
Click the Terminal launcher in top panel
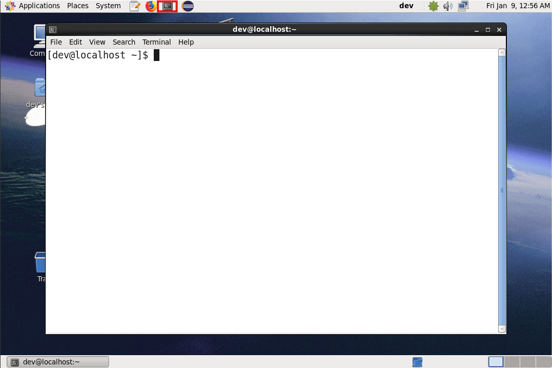167,6
